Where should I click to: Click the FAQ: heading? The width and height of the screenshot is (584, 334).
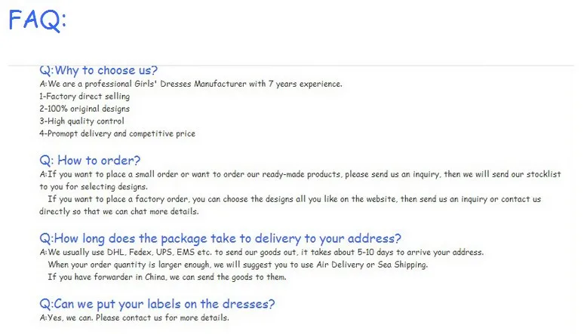point(37,20)
